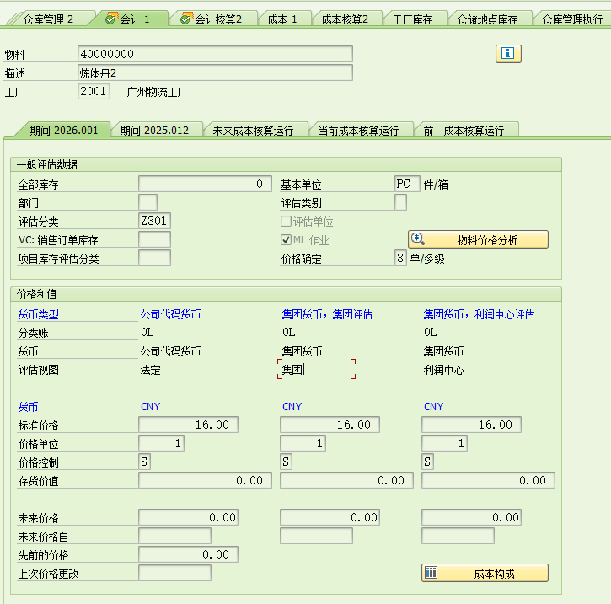Switch to 当前成本核算运行 tab
Viewport: 611px width, 604px height.
358,131
